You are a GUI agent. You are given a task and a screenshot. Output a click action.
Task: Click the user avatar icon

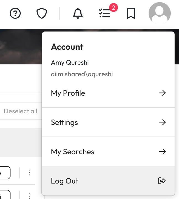[x=159, y=13]
